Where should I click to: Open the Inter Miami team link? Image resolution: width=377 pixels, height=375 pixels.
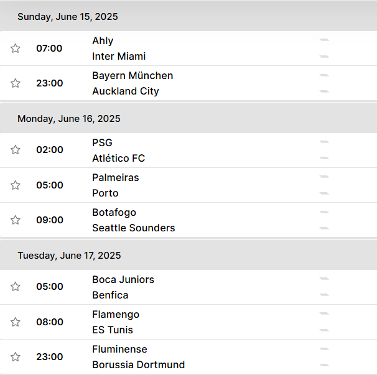coord(119,56)
